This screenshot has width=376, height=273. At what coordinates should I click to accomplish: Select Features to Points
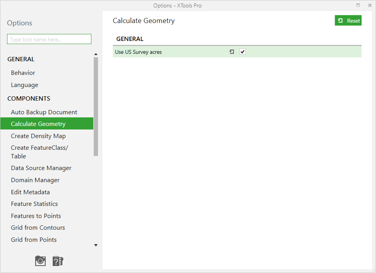click(x=36, y=216)
